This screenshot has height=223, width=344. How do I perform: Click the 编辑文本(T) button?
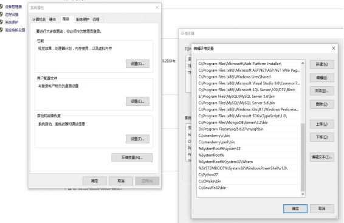tap(322, 157)
